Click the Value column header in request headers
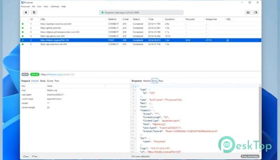Screen dimensions: 280x160 [50, 86]
